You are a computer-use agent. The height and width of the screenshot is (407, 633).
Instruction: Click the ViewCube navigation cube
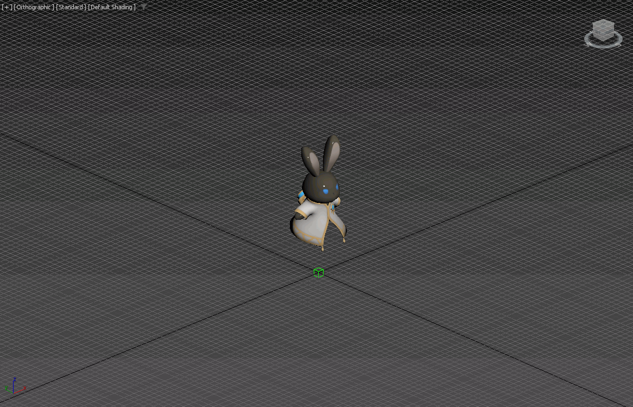tap(604, 29)
